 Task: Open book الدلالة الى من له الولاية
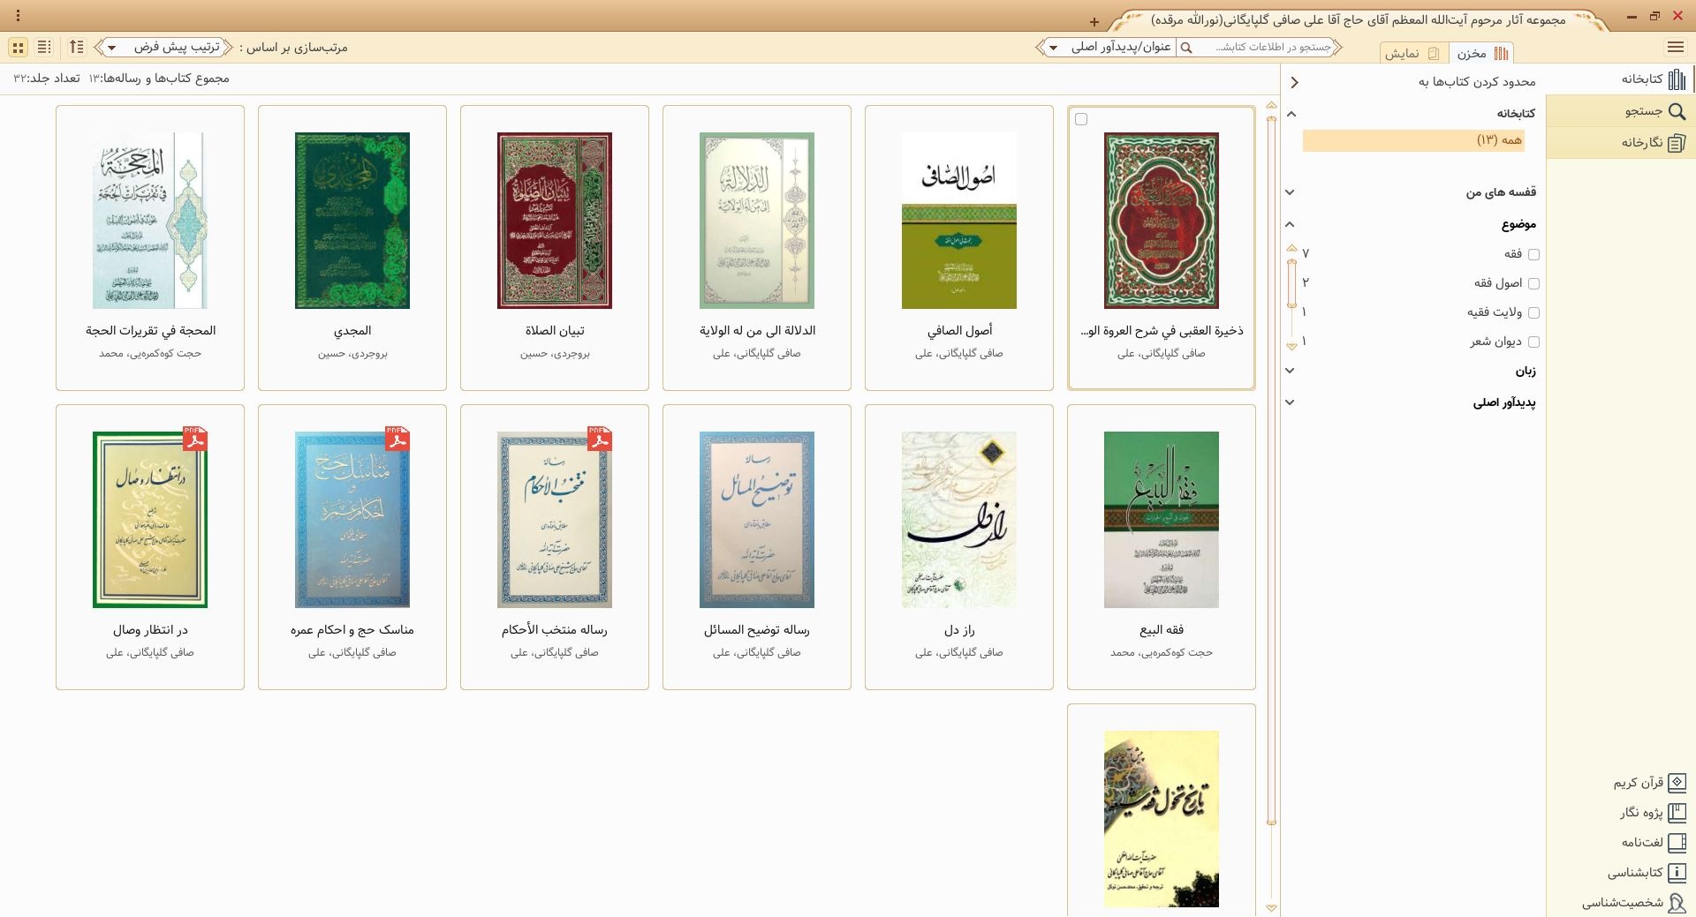coord(757,247)
